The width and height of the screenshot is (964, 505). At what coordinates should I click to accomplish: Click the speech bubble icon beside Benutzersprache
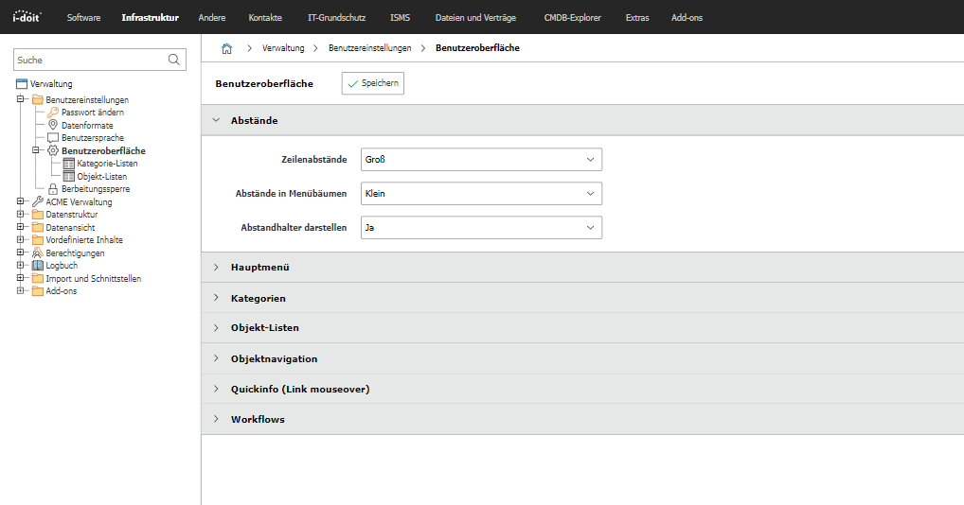(53, 138)
